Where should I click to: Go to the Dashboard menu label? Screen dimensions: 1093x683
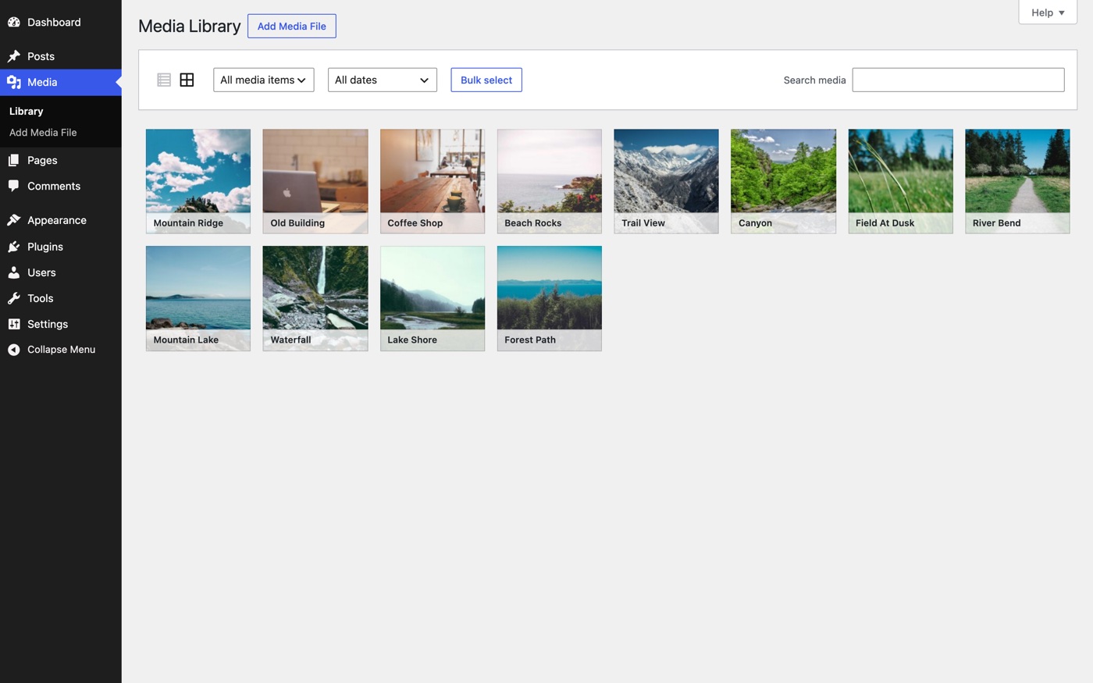coord(54,23)
